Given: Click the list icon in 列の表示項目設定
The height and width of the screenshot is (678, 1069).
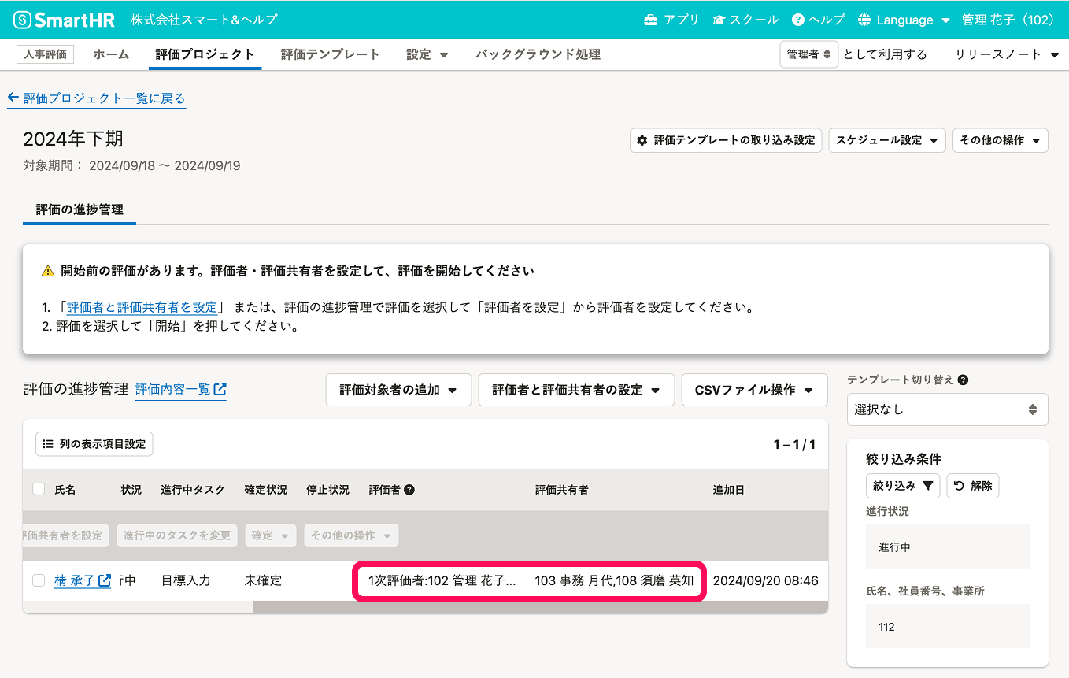Looking at the screenshot, I should pos(48,444).
